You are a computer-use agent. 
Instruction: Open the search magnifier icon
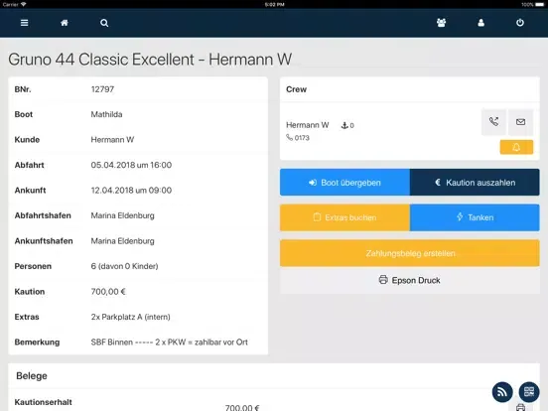pos(104,23)
